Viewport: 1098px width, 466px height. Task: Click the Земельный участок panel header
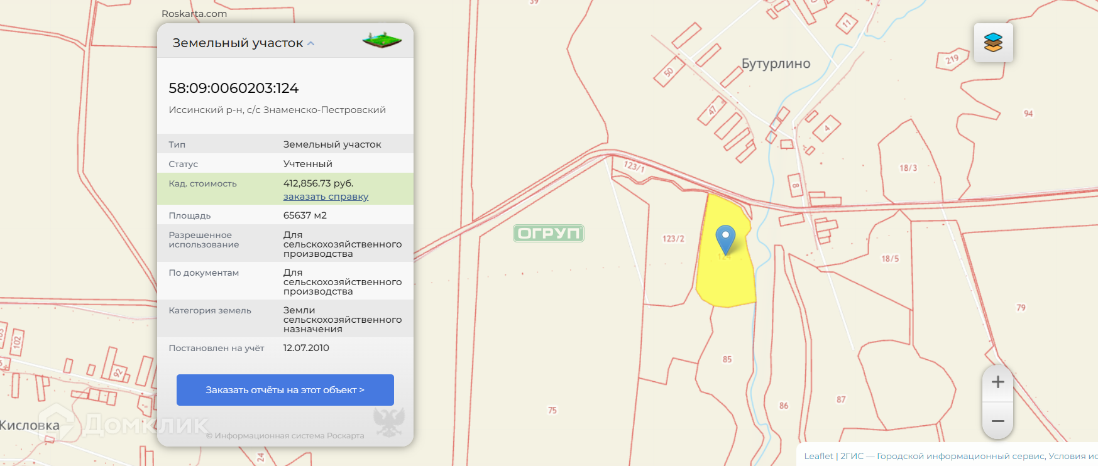285,42
